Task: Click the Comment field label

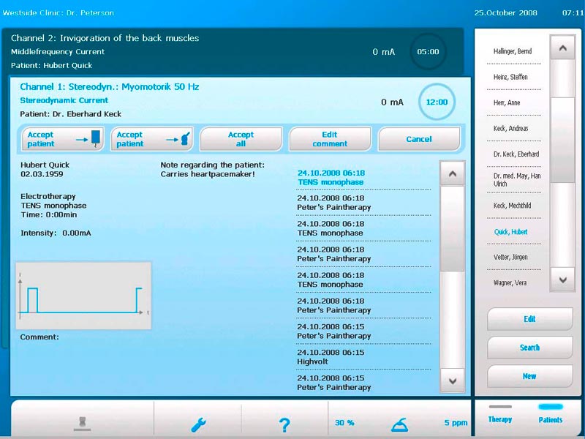Action: (x=39, y=337)
